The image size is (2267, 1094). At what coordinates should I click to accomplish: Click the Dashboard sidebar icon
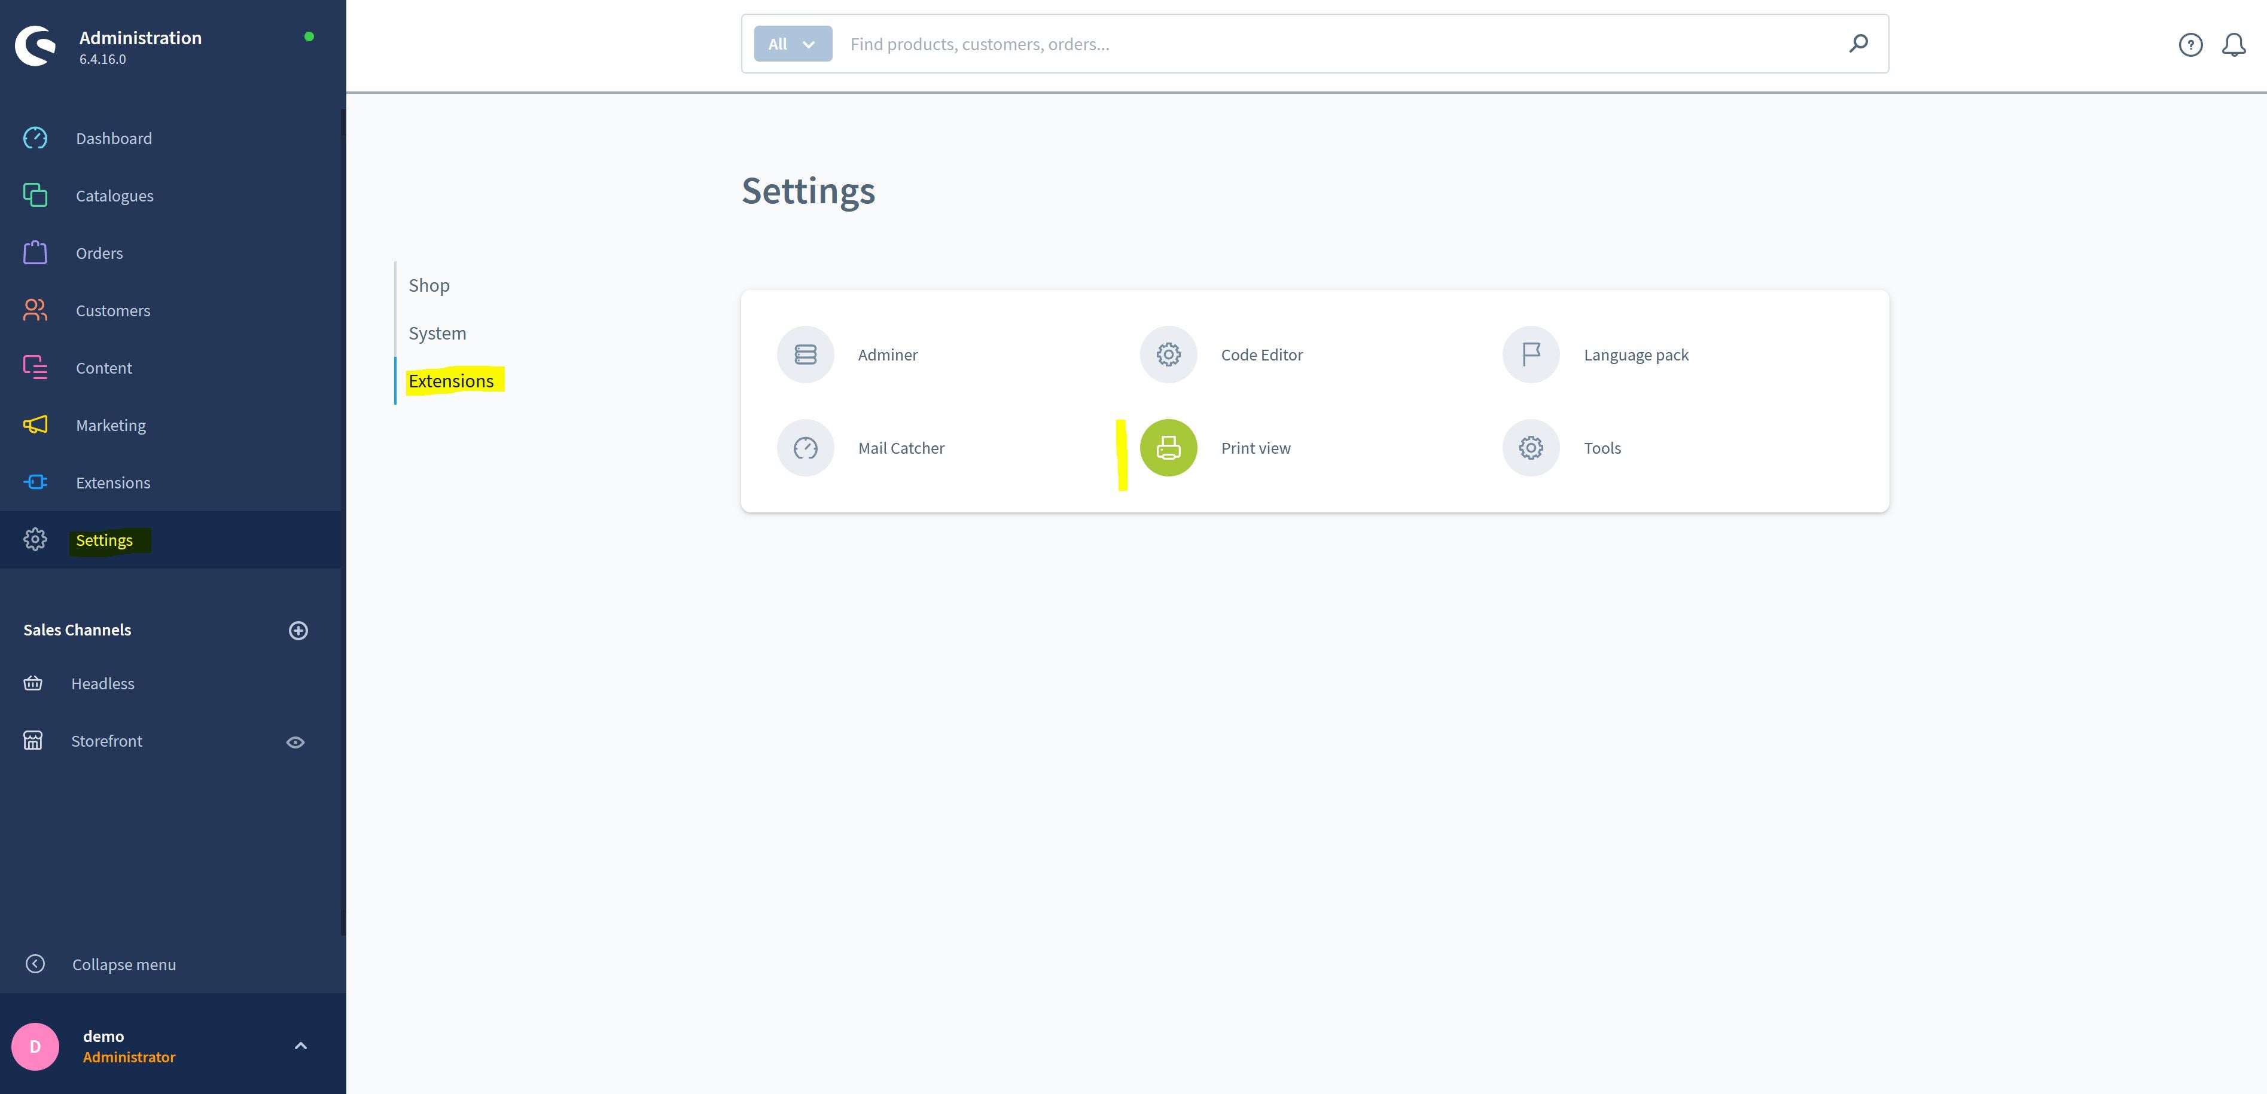click(x=35, y=137)
